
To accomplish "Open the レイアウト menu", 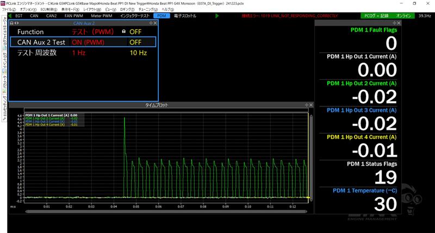I will tap(92, 9).
